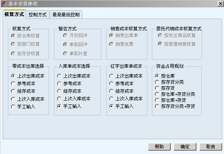Open the 最高最低控制 tab
The height and width of the screenshot is (154, 224).
pyautogui.click(x=66, y=15)
